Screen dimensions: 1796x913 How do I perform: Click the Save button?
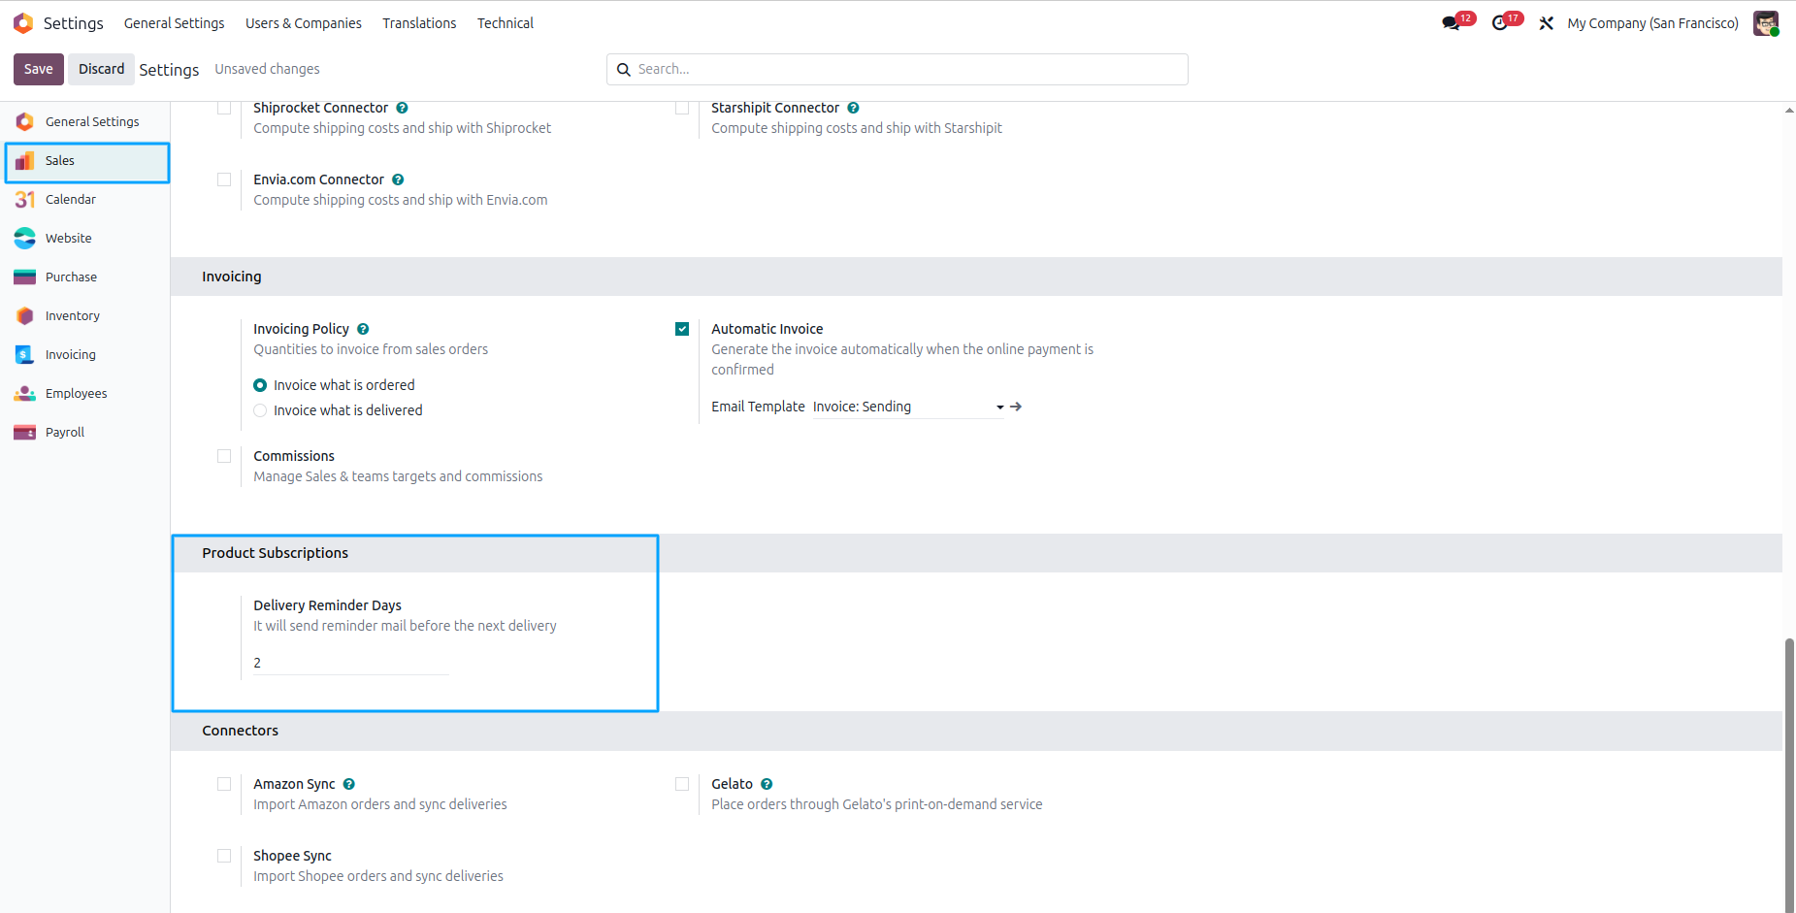(x=39, y=69)
